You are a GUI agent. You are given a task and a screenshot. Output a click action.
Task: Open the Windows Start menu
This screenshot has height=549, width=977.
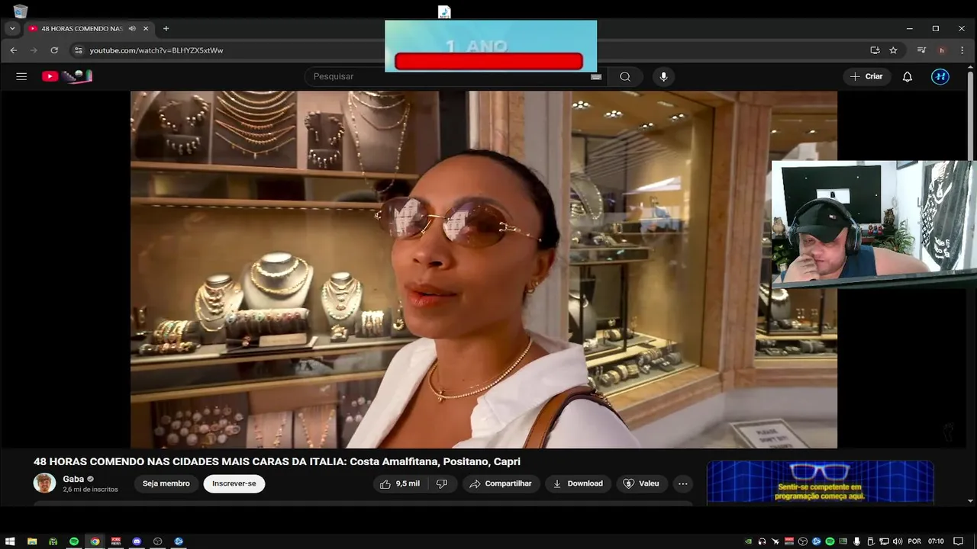tap(10, 541)
